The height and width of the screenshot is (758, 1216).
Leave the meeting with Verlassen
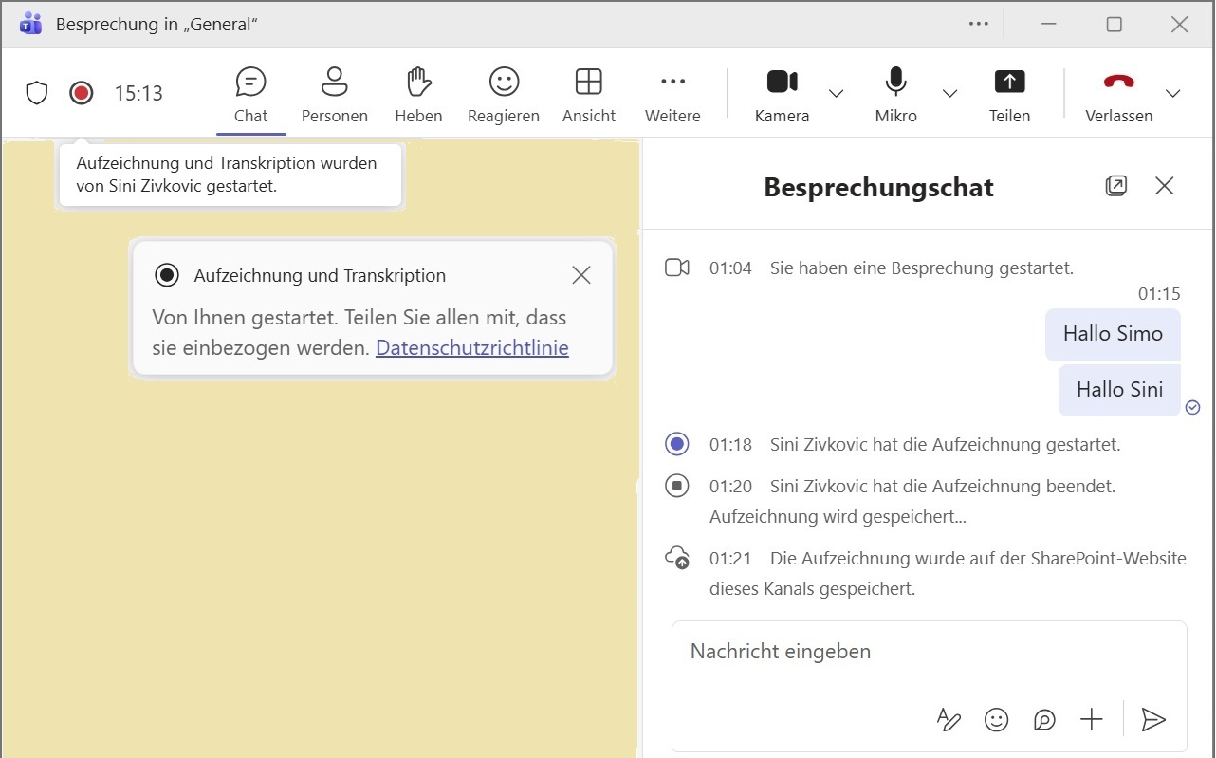[1118, 92]
